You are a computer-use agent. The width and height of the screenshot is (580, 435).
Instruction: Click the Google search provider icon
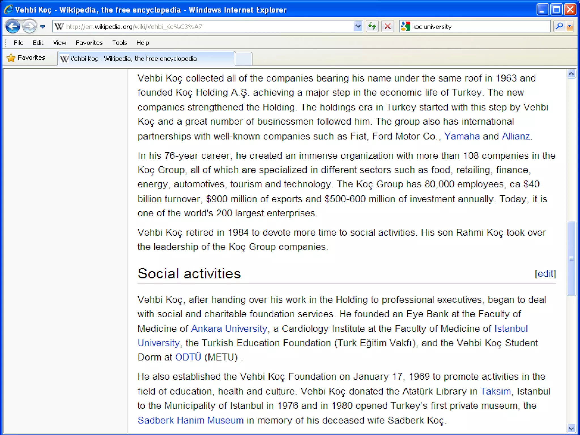405,27
